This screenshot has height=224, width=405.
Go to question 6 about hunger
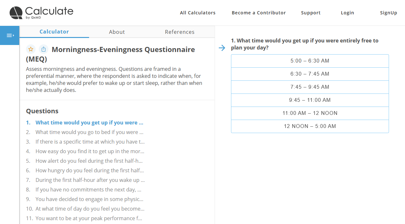pos(89,170)
